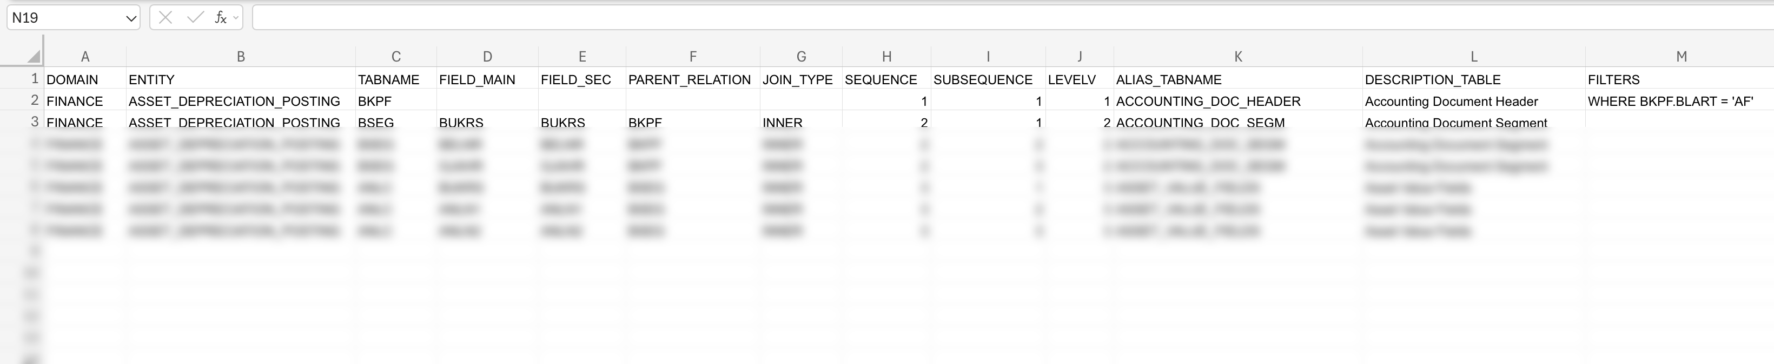The height and width of the screenshot is (364, 1774).
Task: Select all cells using the corner triangle
Action: click(x=33, y=56)
